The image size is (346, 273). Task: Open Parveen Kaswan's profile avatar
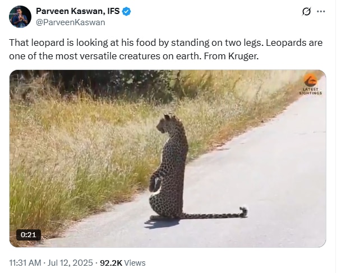pos(20,17)
